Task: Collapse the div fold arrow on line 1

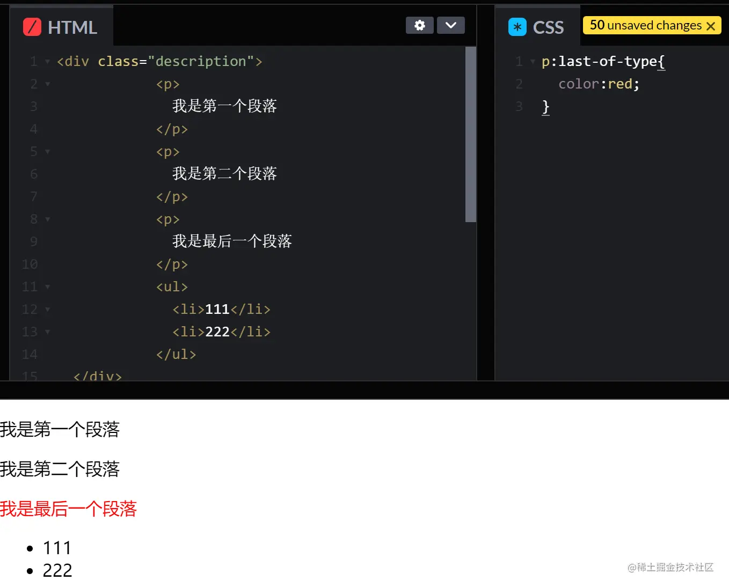Action: (x=47, y=62)
